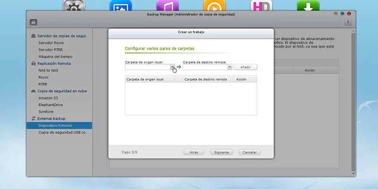Image resolution: width=378 pixels, height=189 pixels.
Task: Open the remote destination folder dropdown
Action: [230, 67]
